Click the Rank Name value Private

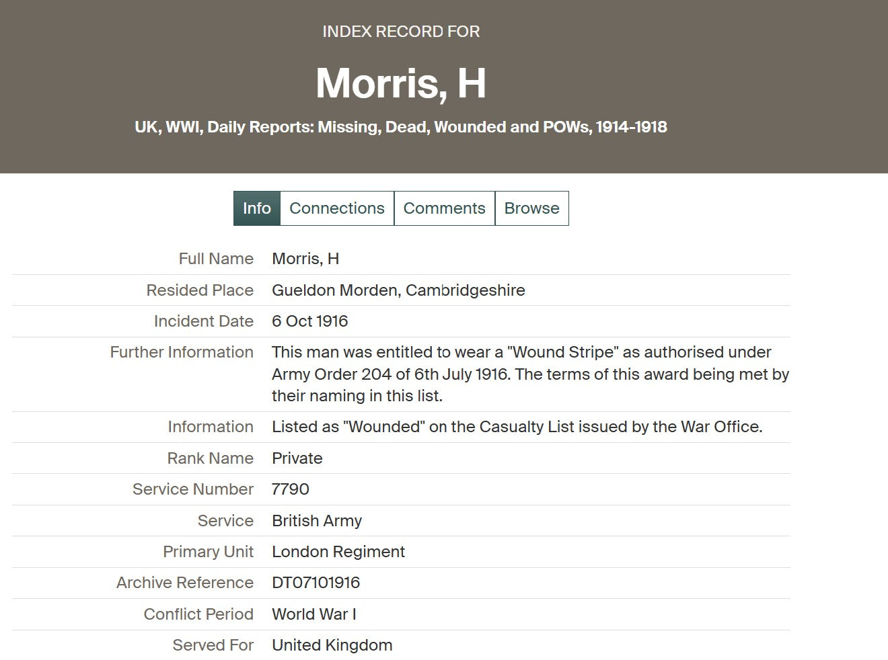tap(297, 458)
